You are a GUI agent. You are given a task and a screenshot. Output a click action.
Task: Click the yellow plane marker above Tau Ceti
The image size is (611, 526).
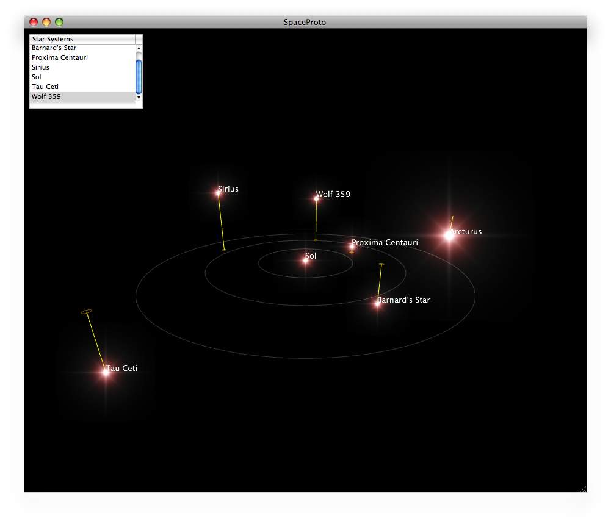(x=87, y=312)
